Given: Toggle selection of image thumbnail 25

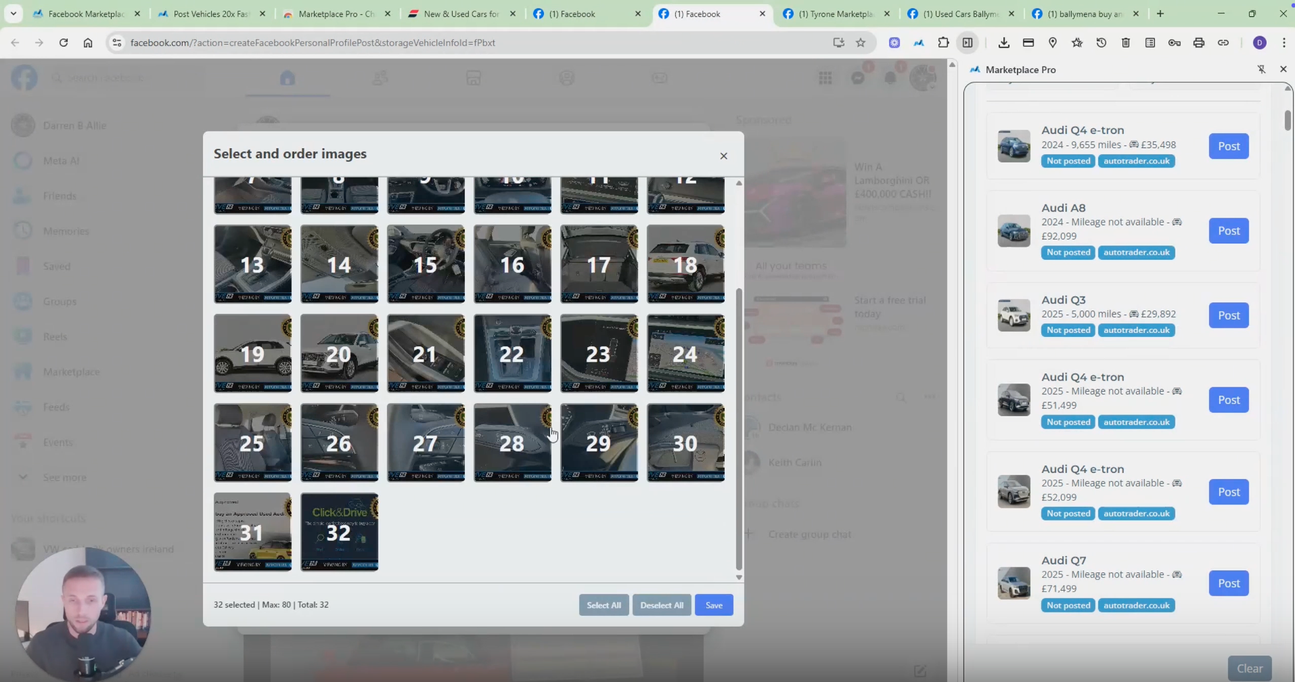Looking at the screenshot, I should pyautogui.click(x=252, y=442).
